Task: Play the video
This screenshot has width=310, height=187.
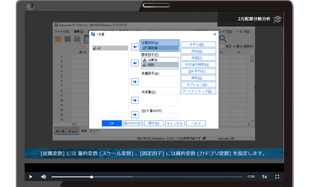Action: coord(31,177)
